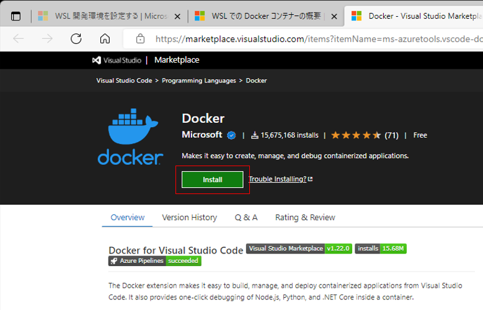Click the star rating with 71 reviews
483x310 pixels.
(x=365, y=135)
